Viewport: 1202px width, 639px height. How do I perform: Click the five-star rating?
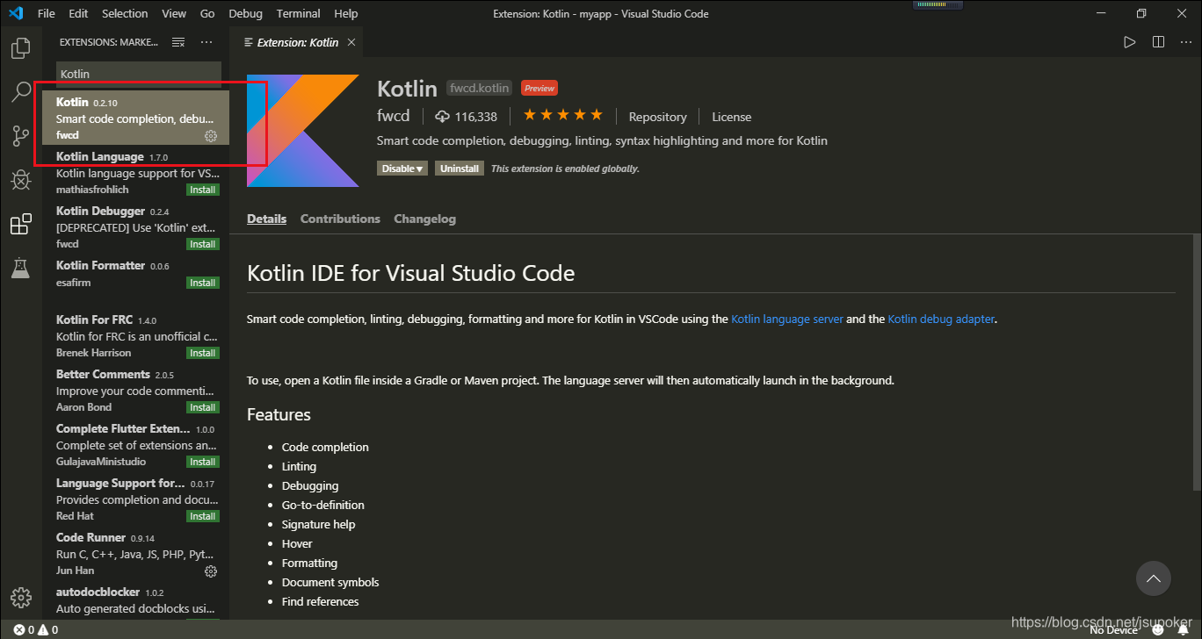click(x=563, y=115)
